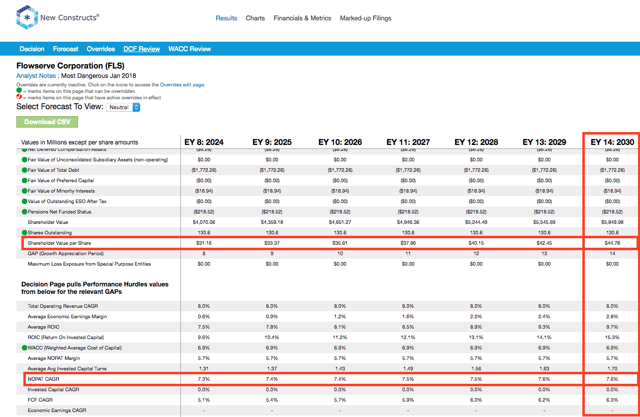Click green override dot for Fair Value of Preferred Capital
This screenshot has width=640, height=417.
pos(24,181)
